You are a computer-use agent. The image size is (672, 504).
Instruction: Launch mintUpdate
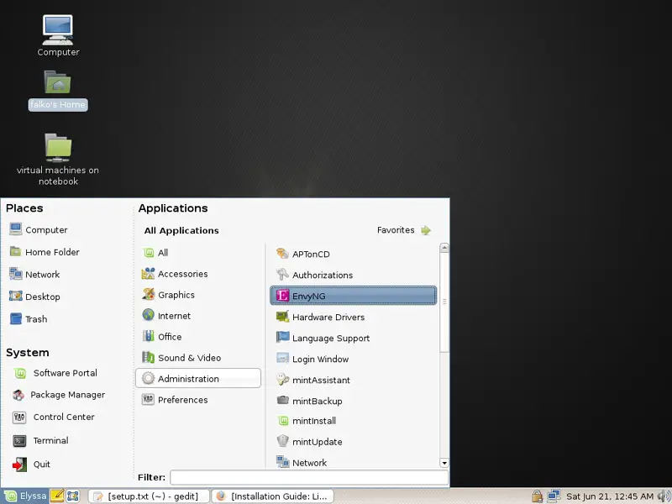click(x=353, y=442)
